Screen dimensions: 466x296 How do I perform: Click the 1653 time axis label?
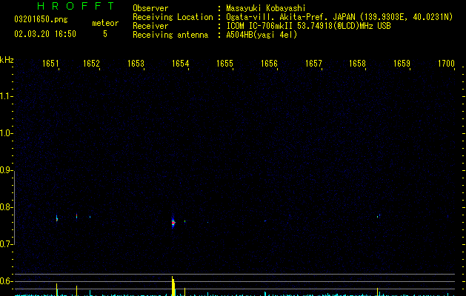pos(136,64)
